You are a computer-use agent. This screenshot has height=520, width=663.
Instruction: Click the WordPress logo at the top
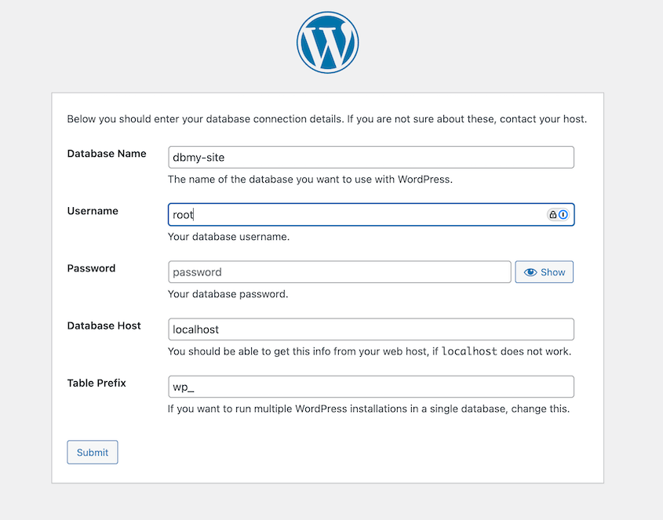click(x=327, y=42)
